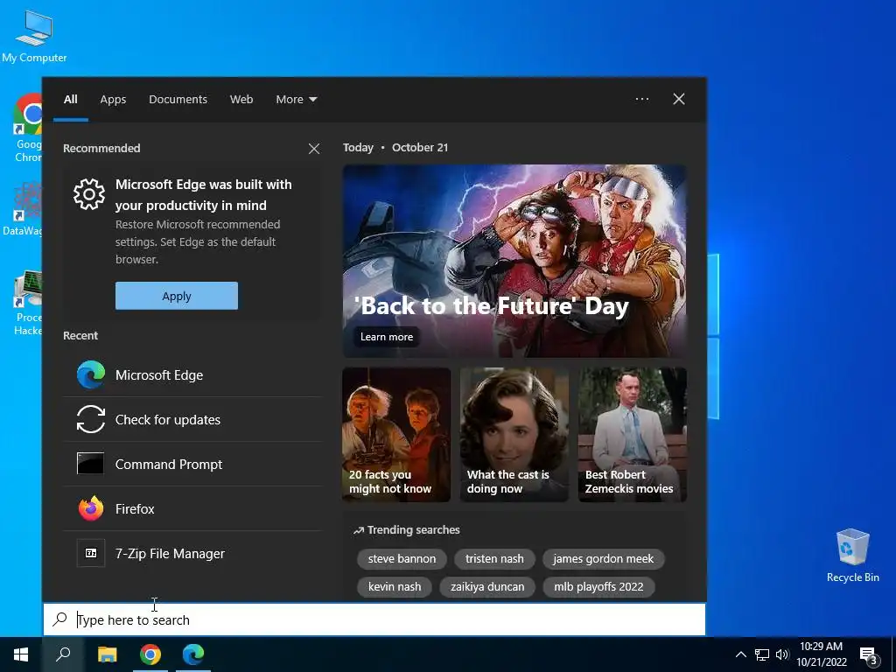Open the Windows Start menu
Image resolution: width=896 pixels, height=672 pixels.
pos(21,654)
